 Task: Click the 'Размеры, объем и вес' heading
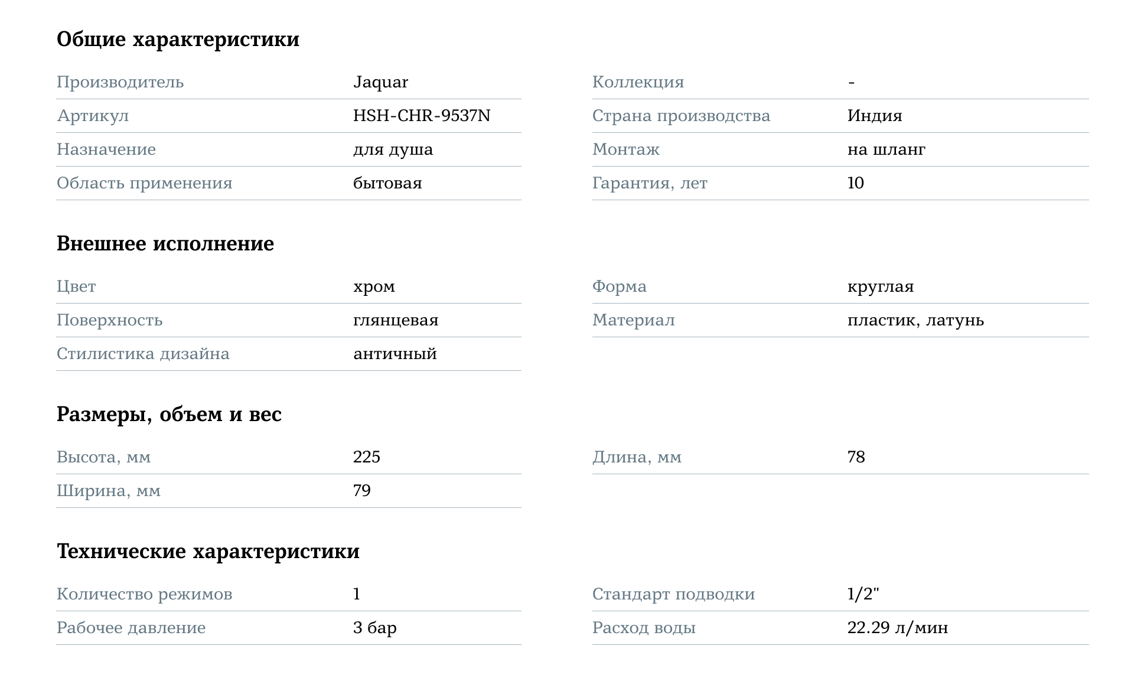[x=169, y=415]
